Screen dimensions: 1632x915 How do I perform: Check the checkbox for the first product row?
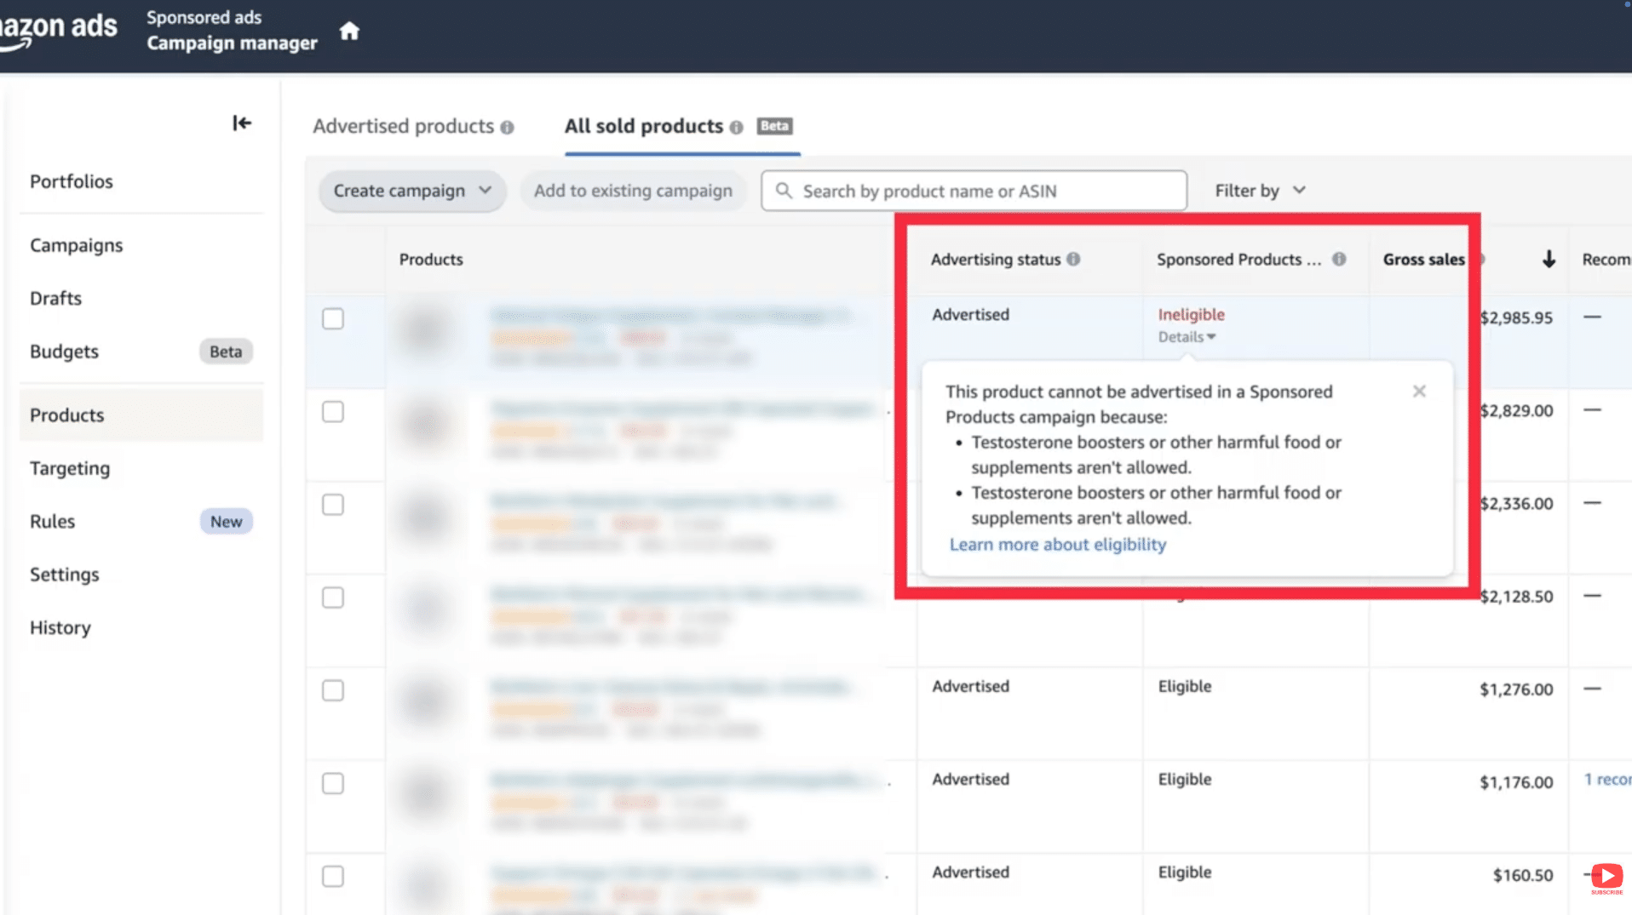click(332, 318)
